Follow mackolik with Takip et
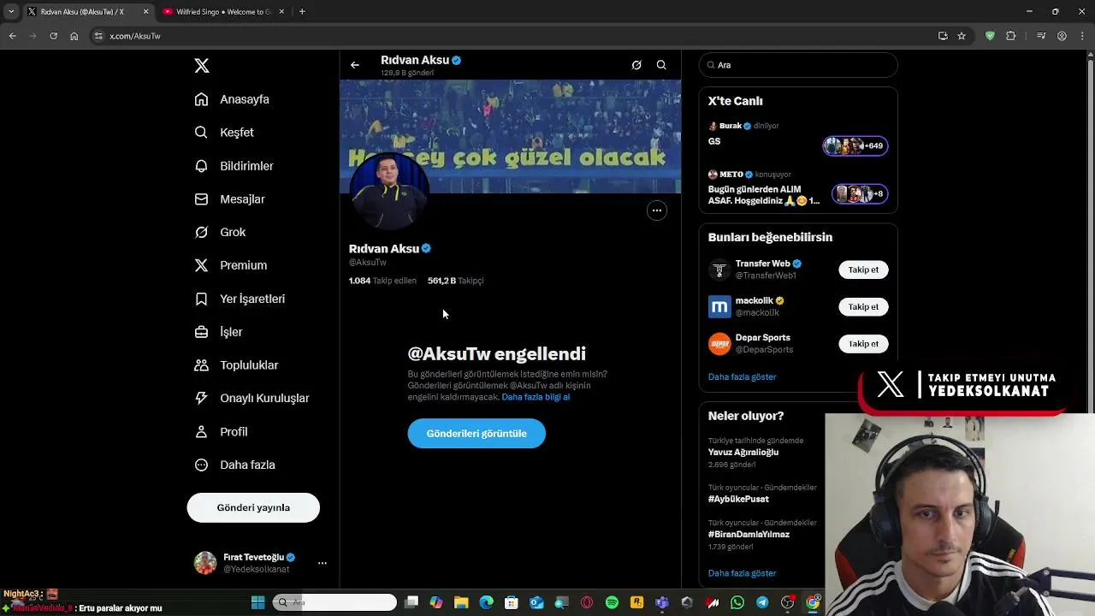This screenshot has width=1095, height=616. coord(863,306)
